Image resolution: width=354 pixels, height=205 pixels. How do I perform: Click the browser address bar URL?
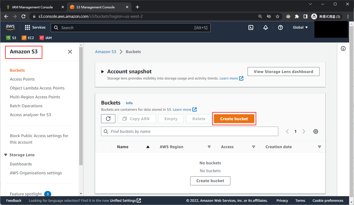point(91,16)
